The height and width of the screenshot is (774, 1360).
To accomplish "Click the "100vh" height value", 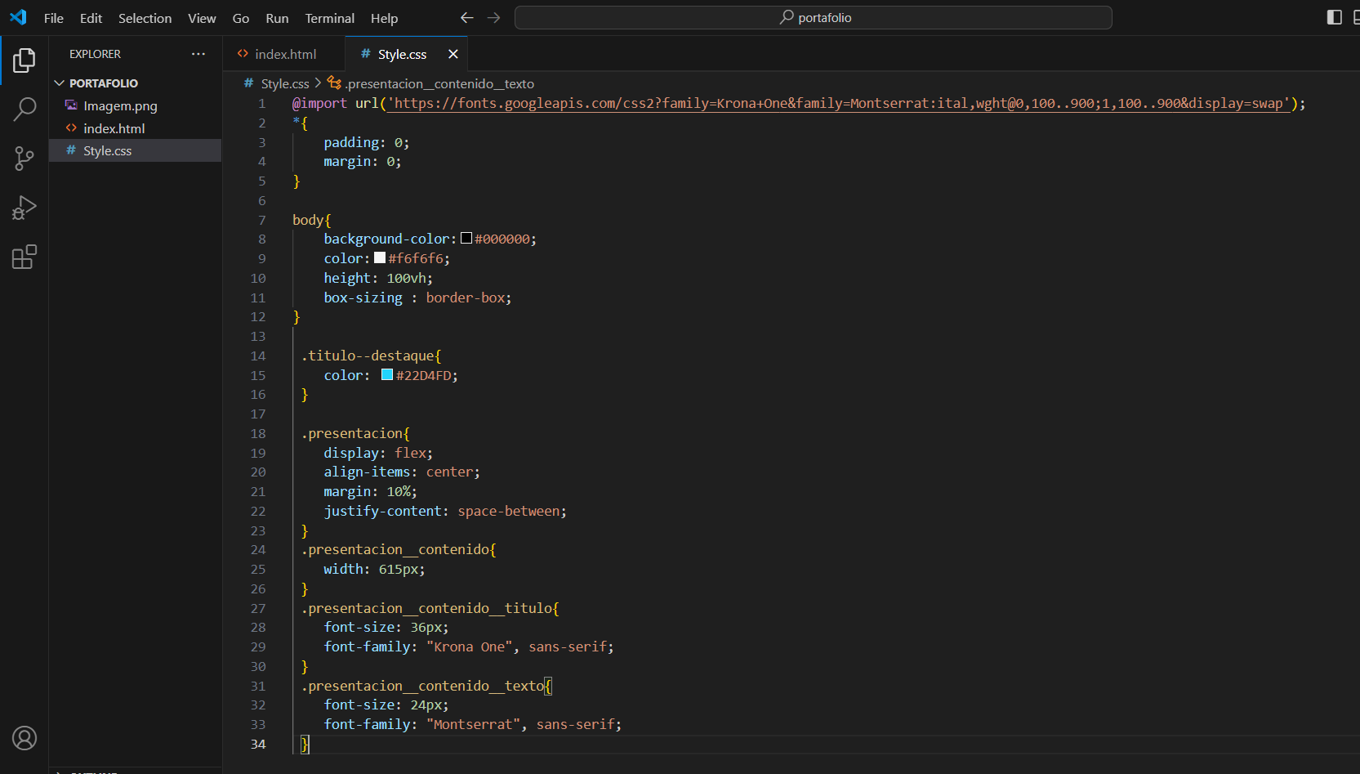I will point(406,278).
